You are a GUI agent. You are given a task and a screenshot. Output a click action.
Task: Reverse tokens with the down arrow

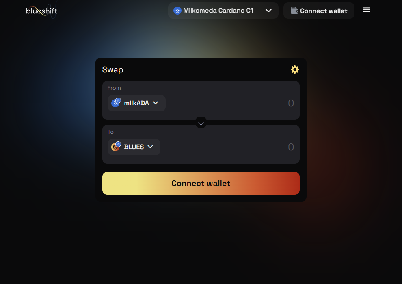[x=201, y=122]
